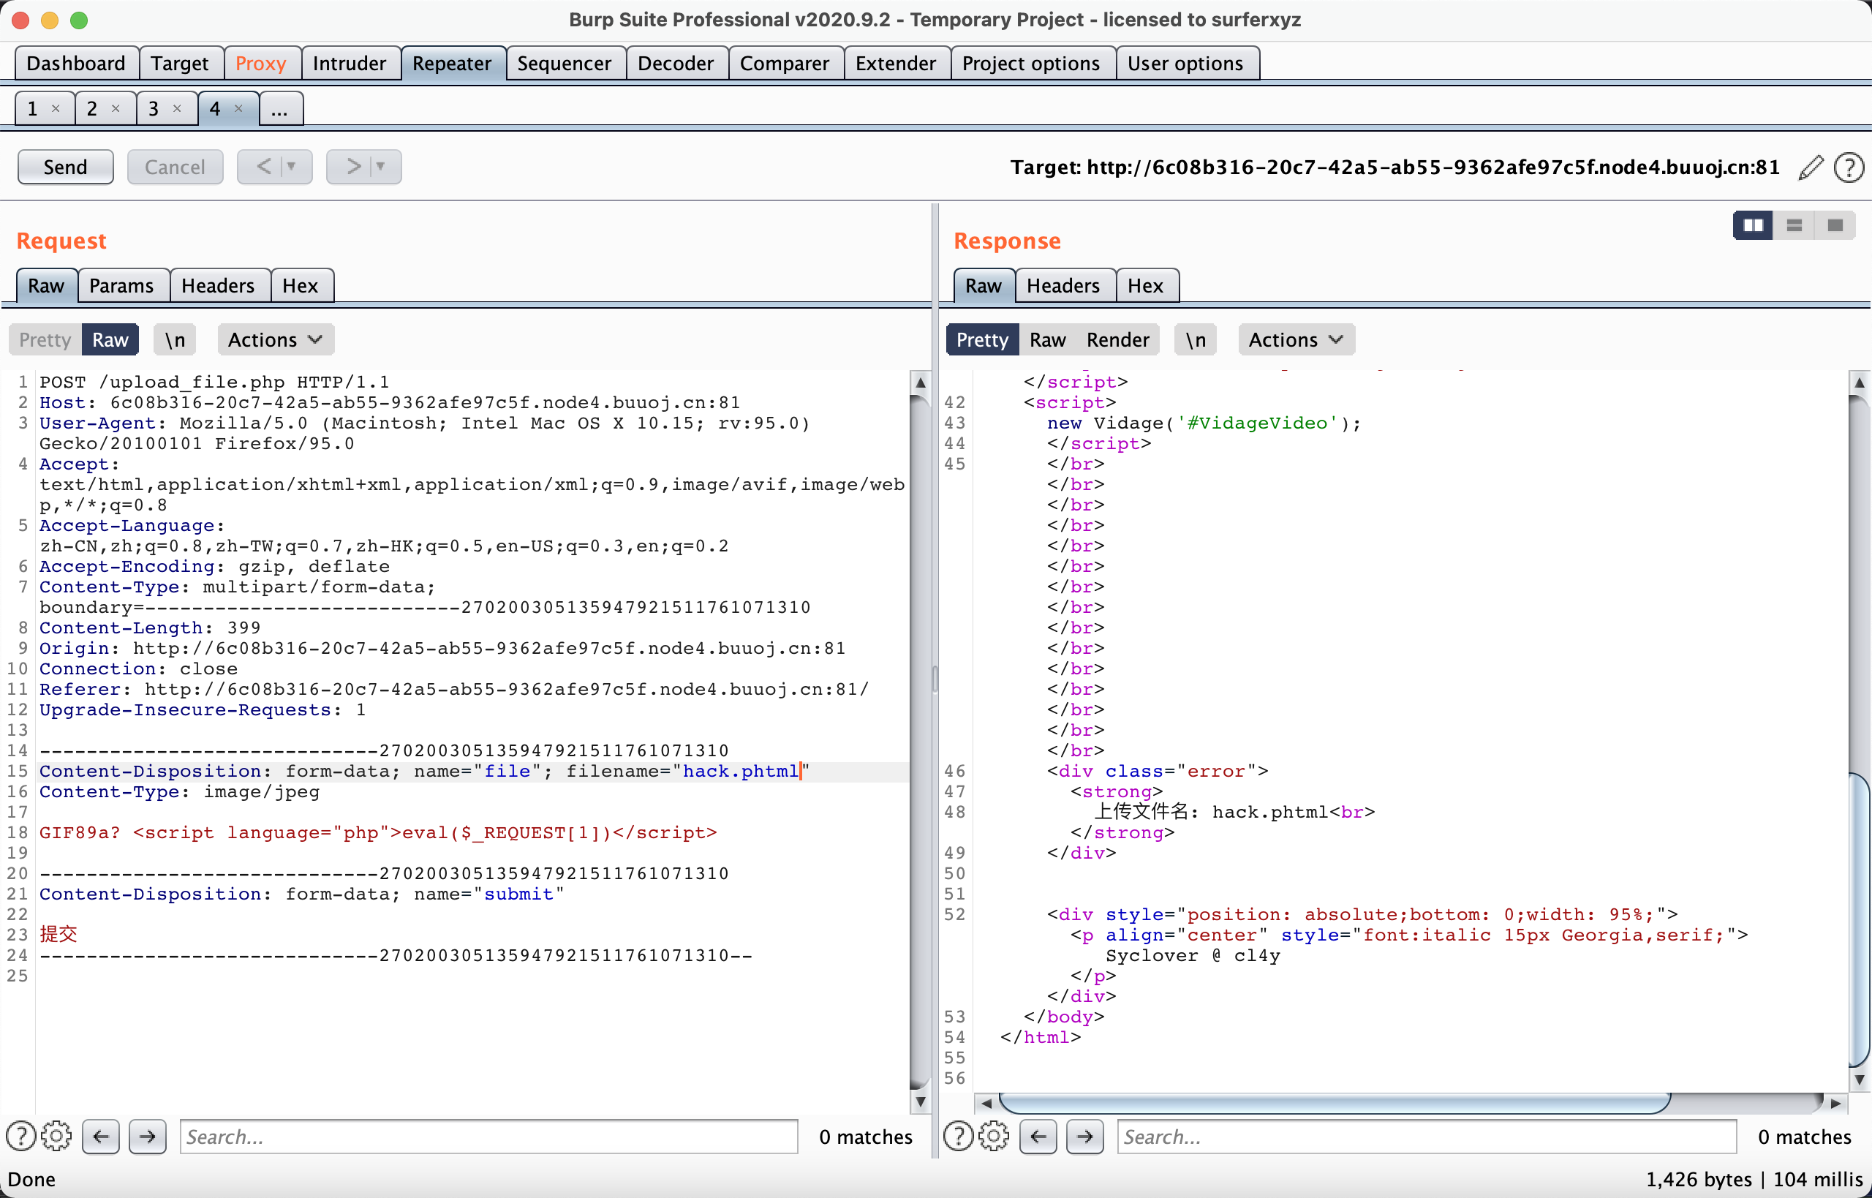Edit target with the pencil icon

pos(1811,167)
